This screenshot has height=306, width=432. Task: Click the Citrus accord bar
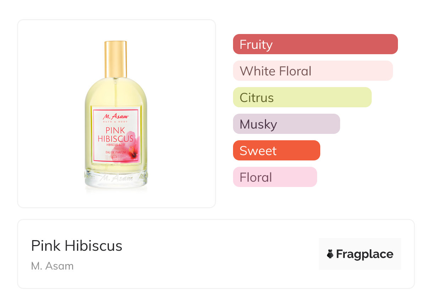[x=302, y=97]
